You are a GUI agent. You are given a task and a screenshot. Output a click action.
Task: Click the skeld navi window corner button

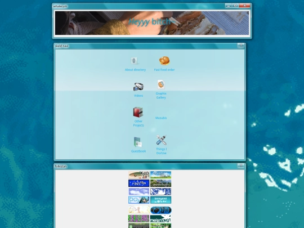(241, 46)
